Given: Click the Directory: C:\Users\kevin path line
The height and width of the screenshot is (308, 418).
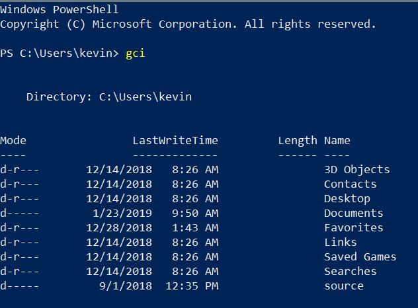Looking at the screenshot, I should tap(108, 97).
